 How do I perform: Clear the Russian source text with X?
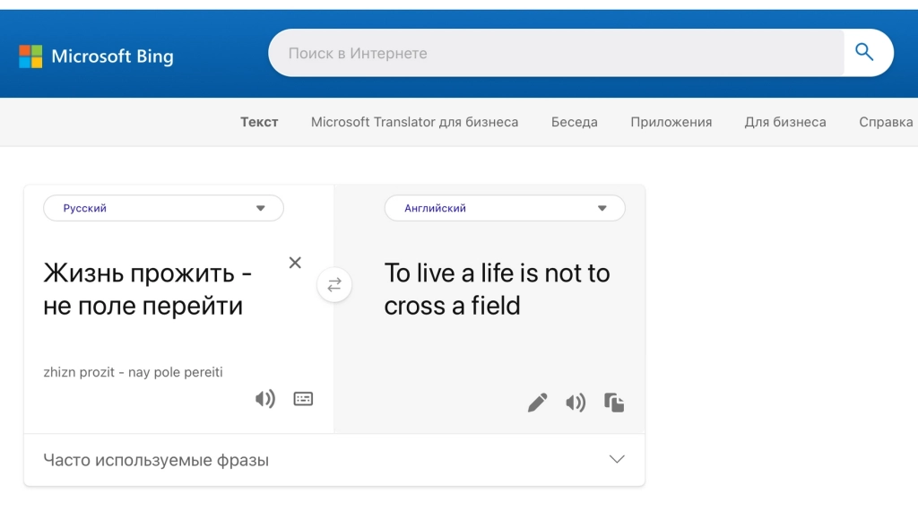[x=295, y=263]
